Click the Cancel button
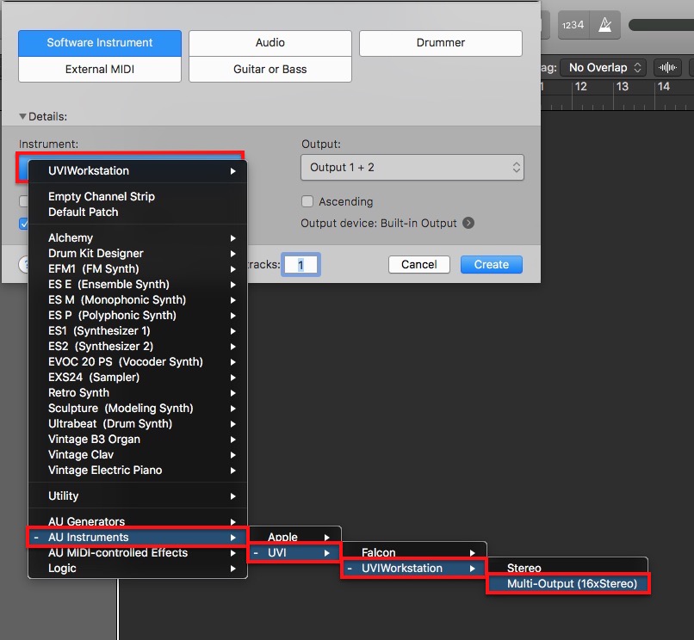 419,264
